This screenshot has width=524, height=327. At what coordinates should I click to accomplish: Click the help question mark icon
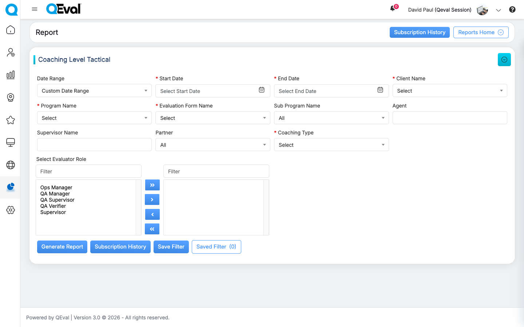tap(512, 10)
